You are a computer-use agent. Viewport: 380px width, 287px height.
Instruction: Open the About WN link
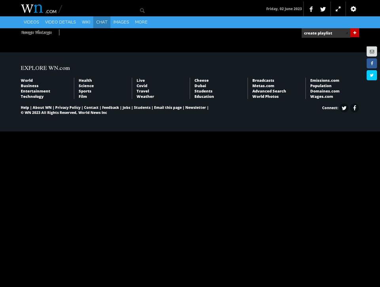point(42,107)
